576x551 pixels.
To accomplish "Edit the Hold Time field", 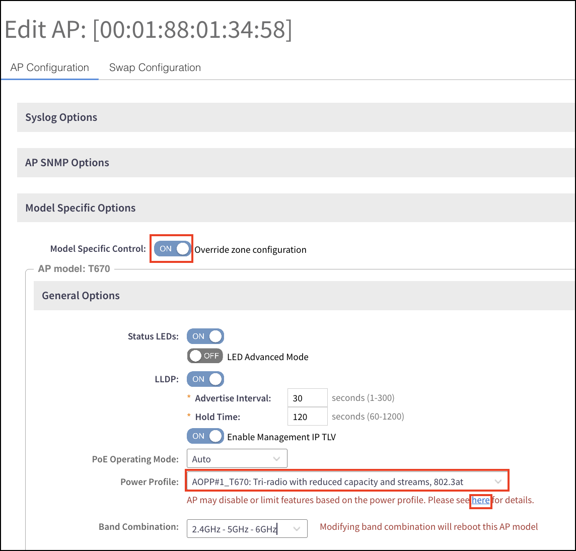I will pyautogui.click(x=308, y=417).
